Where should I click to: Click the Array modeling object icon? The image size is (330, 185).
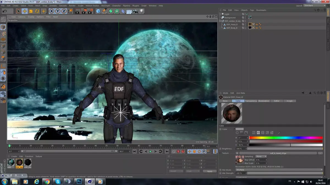(x=117, y=11)
